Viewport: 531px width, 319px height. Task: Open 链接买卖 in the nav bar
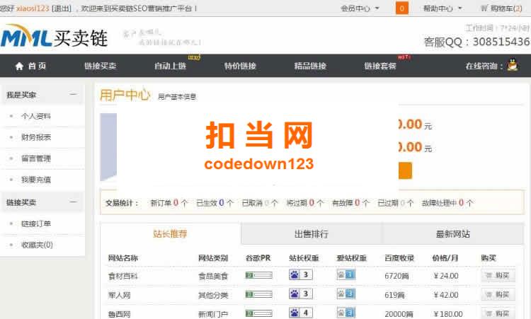[x=101, y=66]
